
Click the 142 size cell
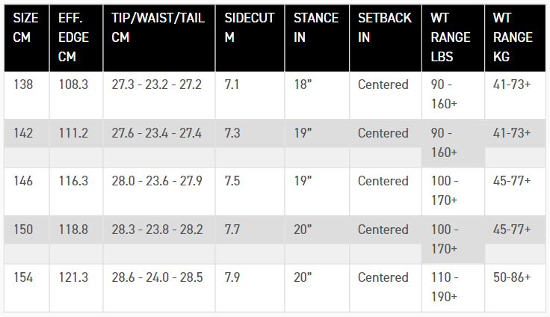pos(24,133)
